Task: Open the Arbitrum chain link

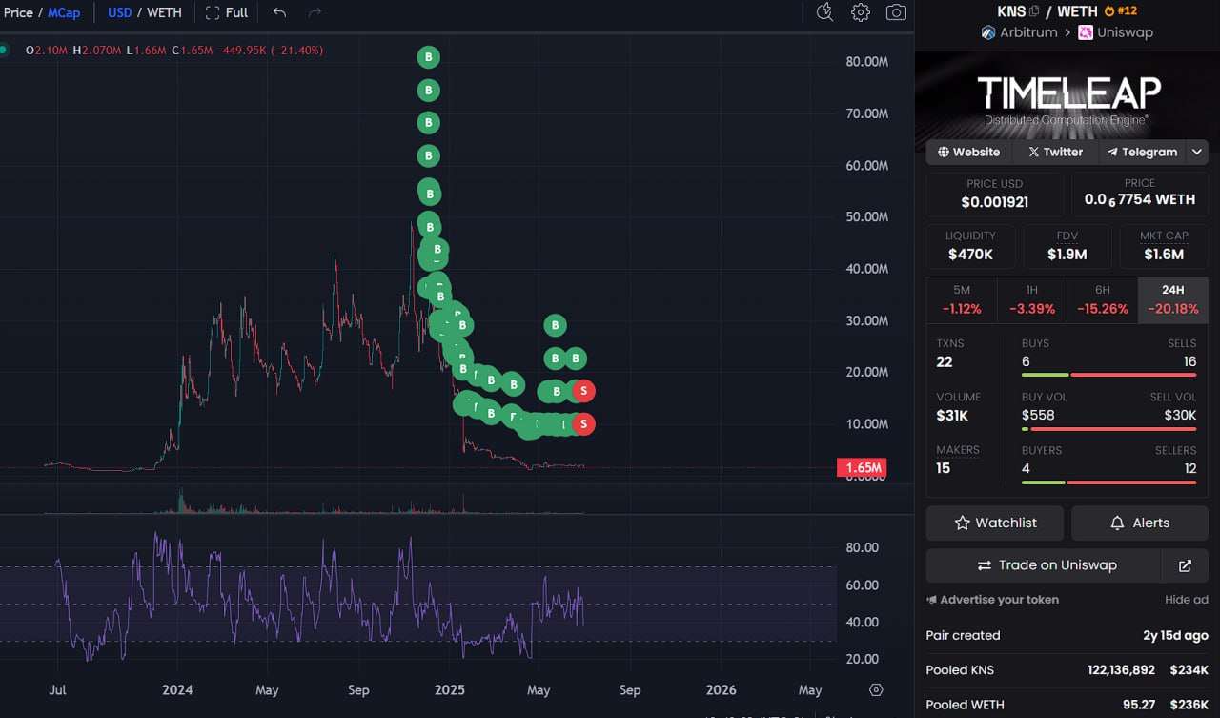Action: 1019,32
